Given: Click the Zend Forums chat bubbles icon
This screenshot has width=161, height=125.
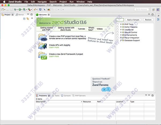Looking at the screenshot, I should click(106, 89).
